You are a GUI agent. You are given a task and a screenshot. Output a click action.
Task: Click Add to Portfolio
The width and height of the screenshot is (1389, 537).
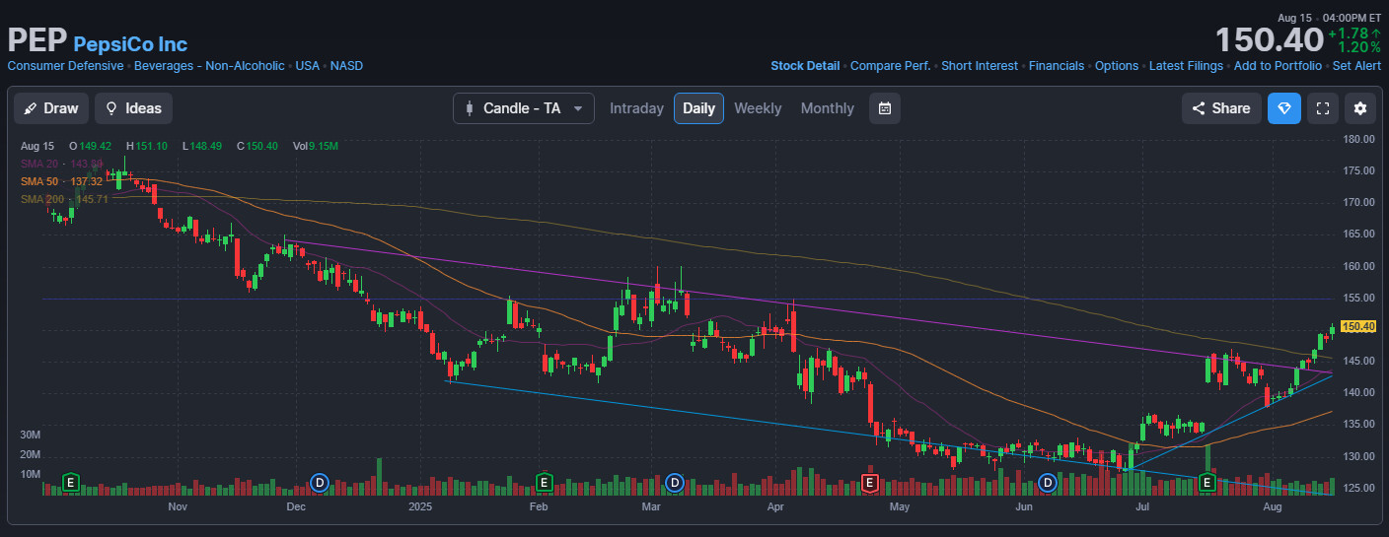1277,66
